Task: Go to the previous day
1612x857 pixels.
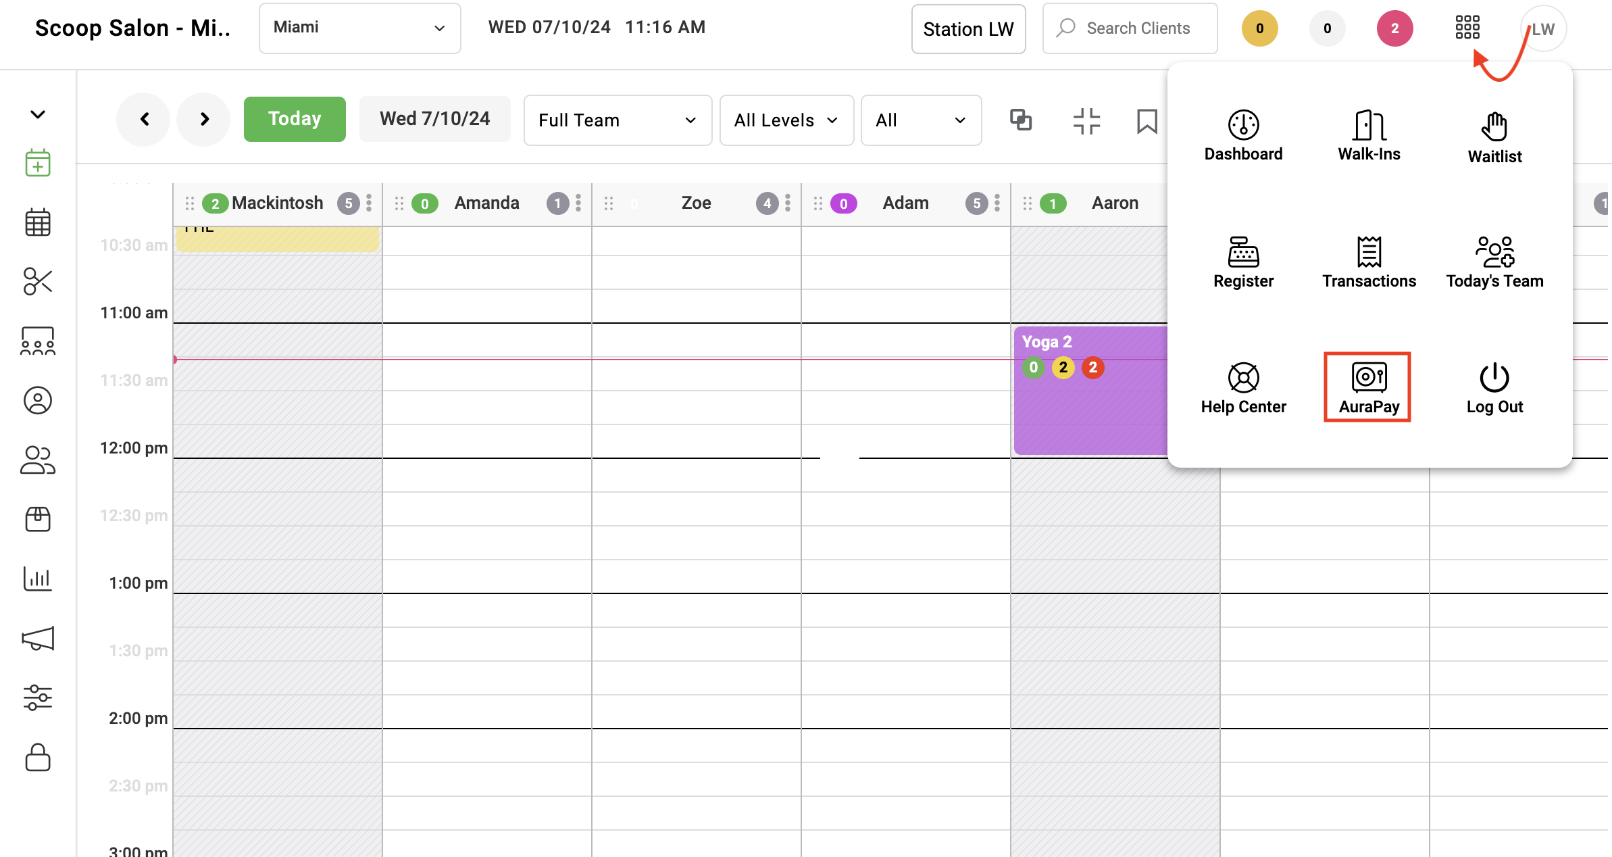Action: (x=143, y=119)
